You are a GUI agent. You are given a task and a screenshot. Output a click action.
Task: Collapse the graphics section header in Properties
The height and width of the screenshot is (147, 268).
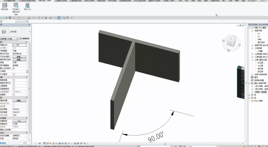click(27, 42)
